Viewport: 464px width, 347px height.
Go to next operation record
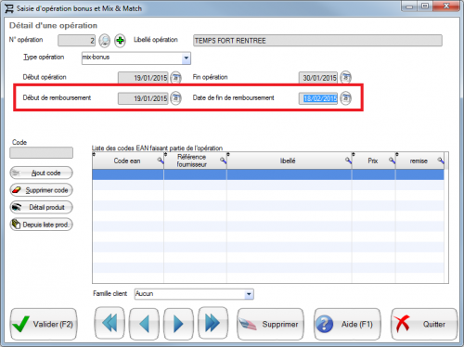click(178, 324)
